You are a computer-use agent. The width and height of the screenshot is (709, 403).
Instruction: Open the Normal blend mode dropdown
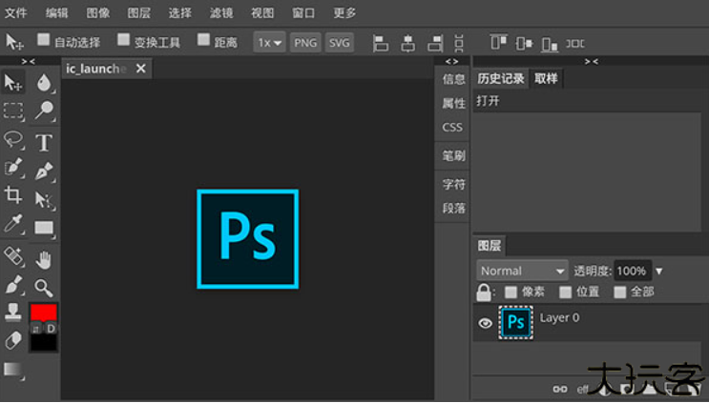[x=522, y=271]
